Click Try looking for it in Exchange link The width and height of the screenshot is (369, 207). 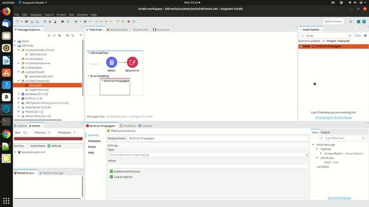click(333, 117)
